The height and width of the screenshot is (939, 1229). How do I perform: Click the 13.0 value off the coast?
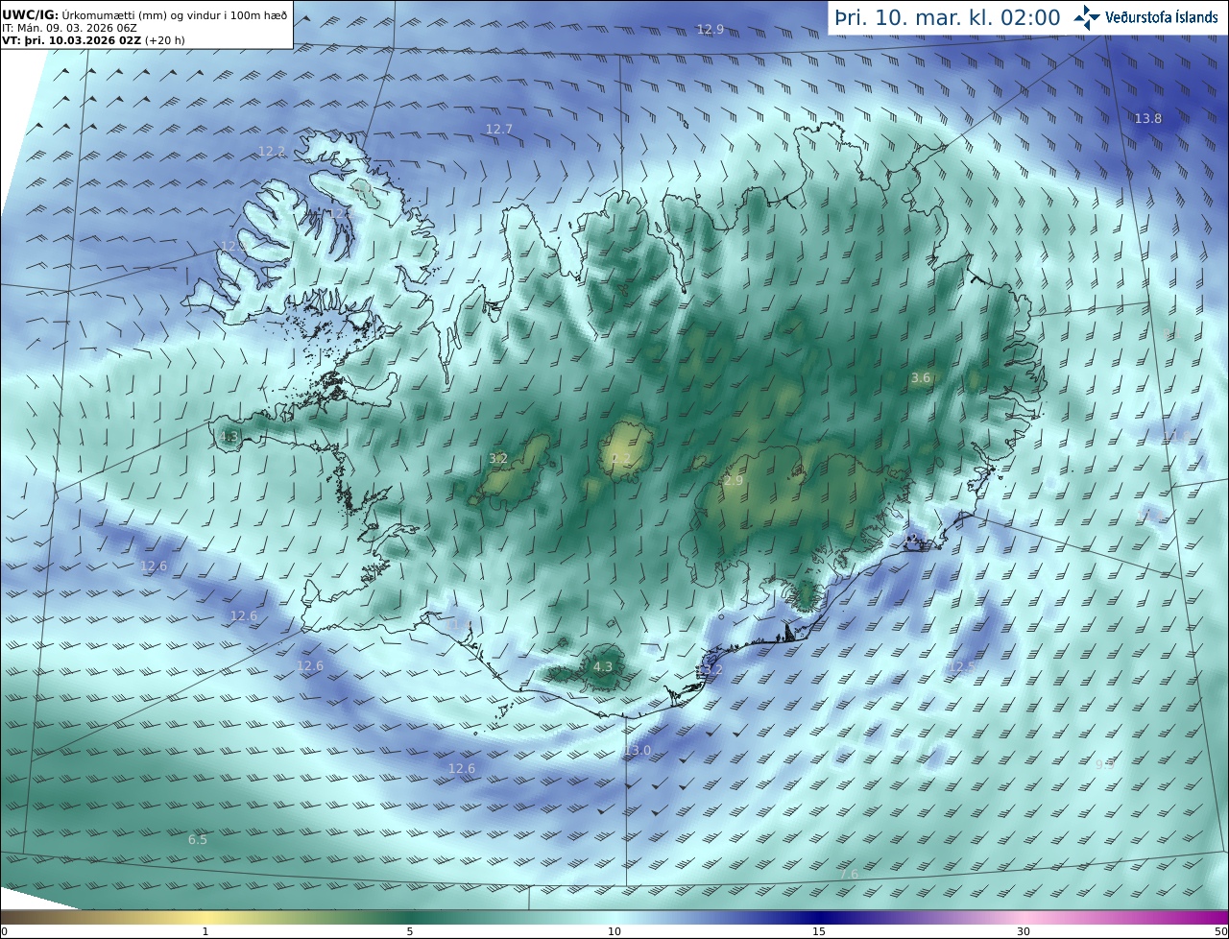[x=638, y=751]
